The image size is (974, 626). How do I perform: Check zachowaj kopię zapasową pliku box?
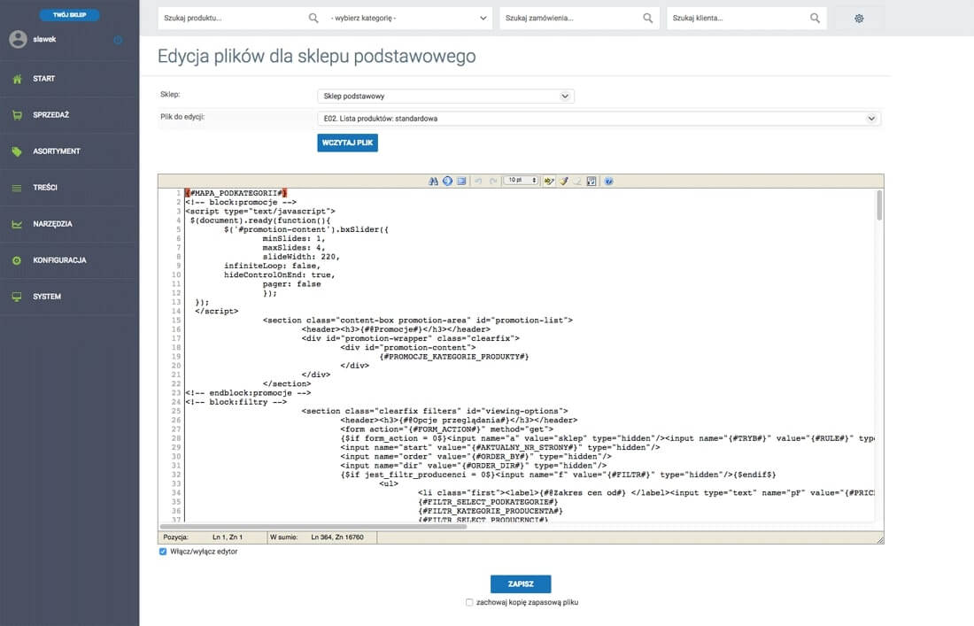tap(469, 602)
